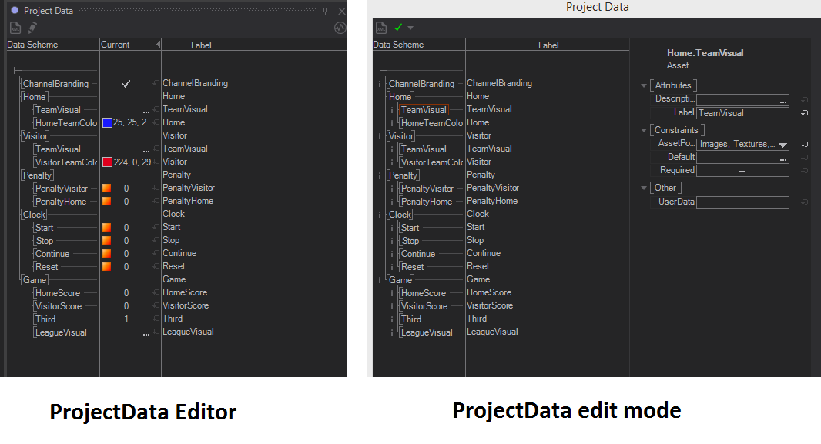The image size is (821, 444).
Task: Open the activity monitor waveform icon
Action: click(340, 28)
